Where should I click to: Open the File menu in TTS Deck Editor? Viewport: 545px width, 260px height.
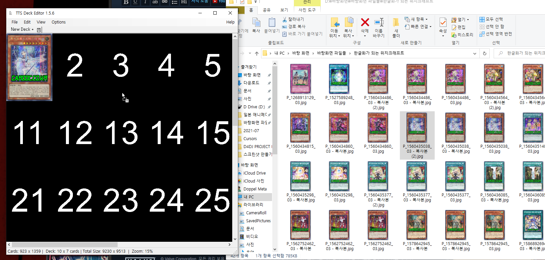(x=15, y=22)
